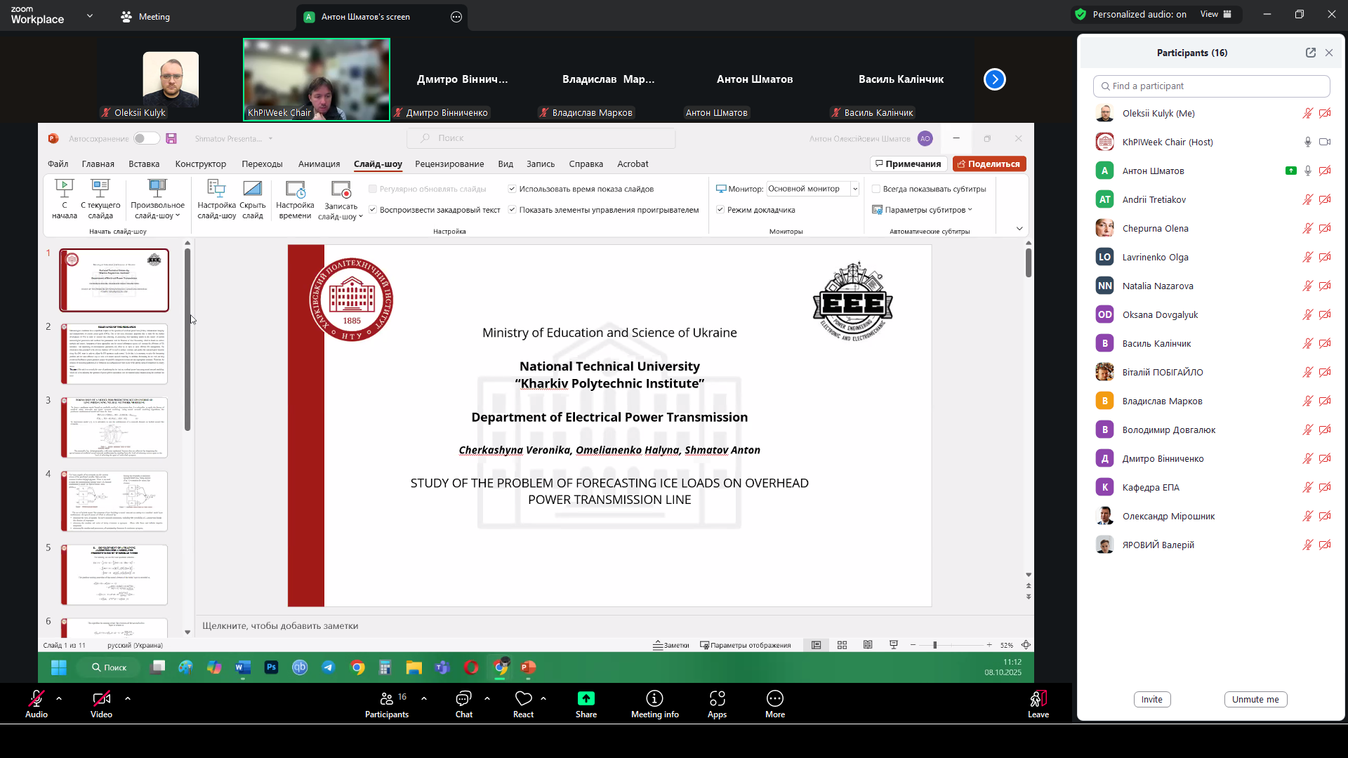
Task: Open the "Рецензирование" ribbon tab
Action: tap(450, 164)
